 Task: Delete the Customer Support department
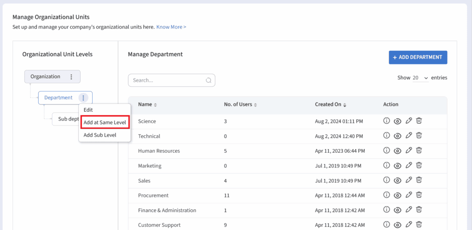(419, 225)
